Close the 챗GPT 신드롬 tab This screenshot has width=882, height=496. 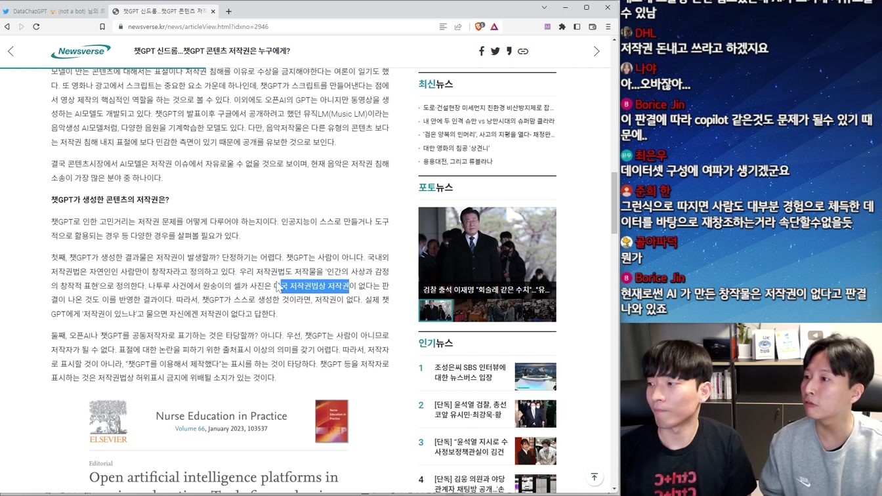point(213,11)
